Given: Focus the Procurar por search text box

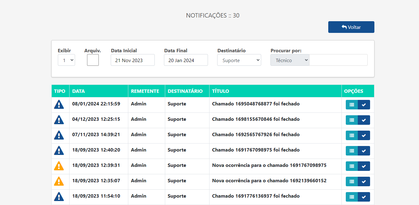Looking at the screenshot, I should point(338,60).
